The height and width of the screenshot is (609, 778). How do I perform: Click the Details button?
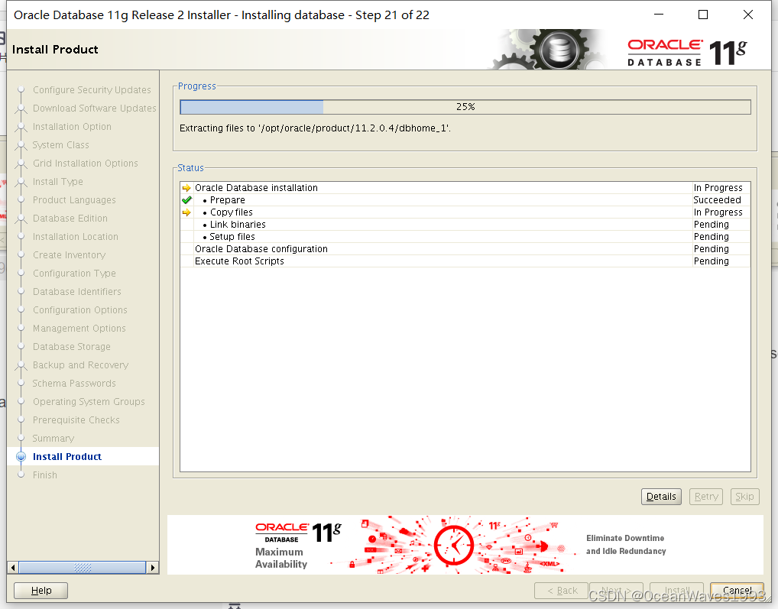(x=661, y=497)
